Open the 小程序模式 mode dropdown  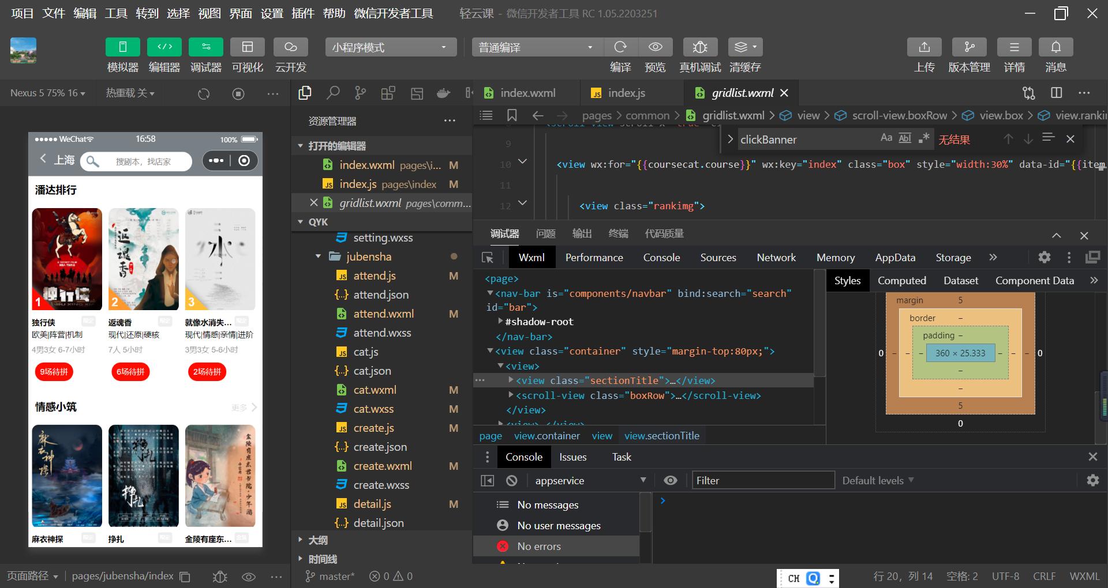point(390,47)
